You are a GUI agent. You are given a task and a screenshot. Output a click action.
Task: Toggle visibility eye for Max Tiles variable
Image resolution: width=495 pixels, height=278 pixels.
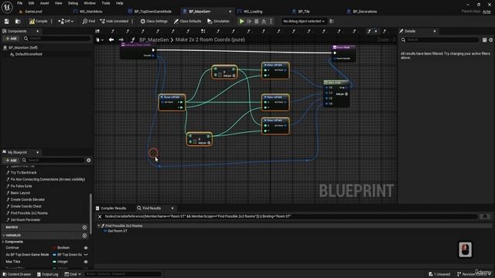pos(86,262)
